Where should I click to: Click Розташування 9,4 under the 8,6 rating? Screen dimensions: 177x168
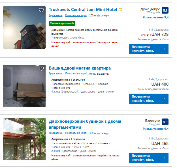(155, 129)
